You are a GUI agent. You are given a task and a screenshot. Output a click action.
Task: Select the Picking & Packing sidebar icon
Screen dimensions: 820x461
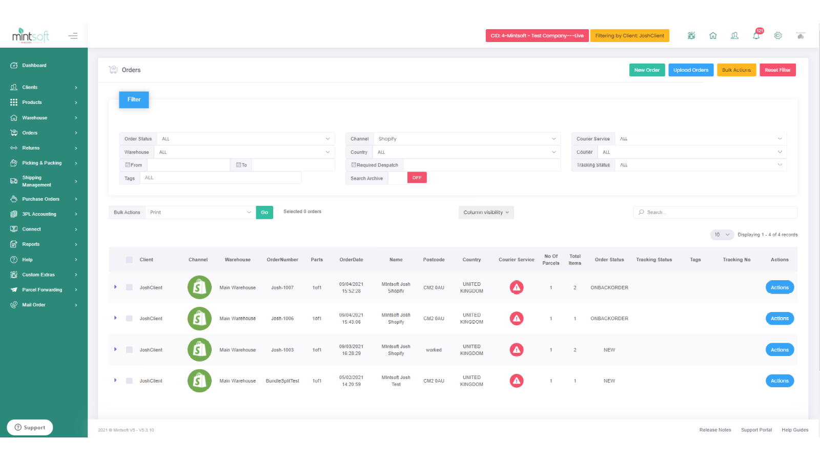click(x=14, y=162)
